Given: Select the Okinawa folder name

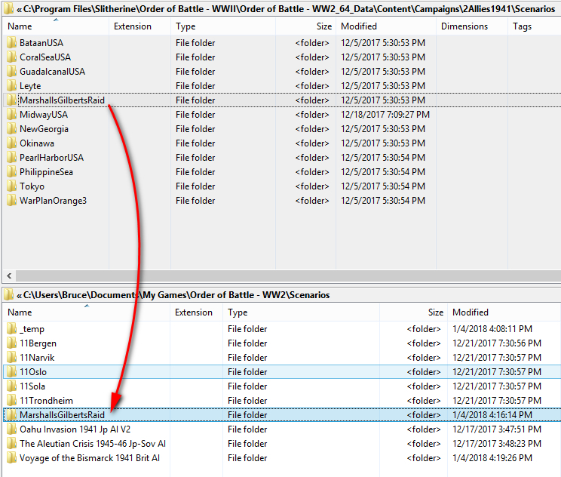Looking at the screenshot, I should [x=37, y=143].
